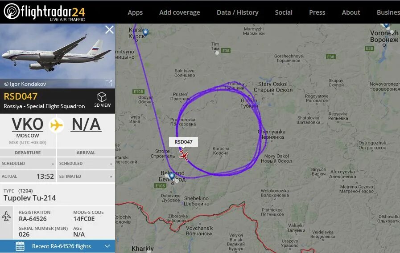Click the RSD047 callsign label on map
The height and width of the screenshot is (253, 400).
coord(183,142)
